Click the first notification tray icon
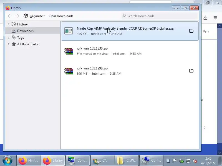 click(168, 161)
